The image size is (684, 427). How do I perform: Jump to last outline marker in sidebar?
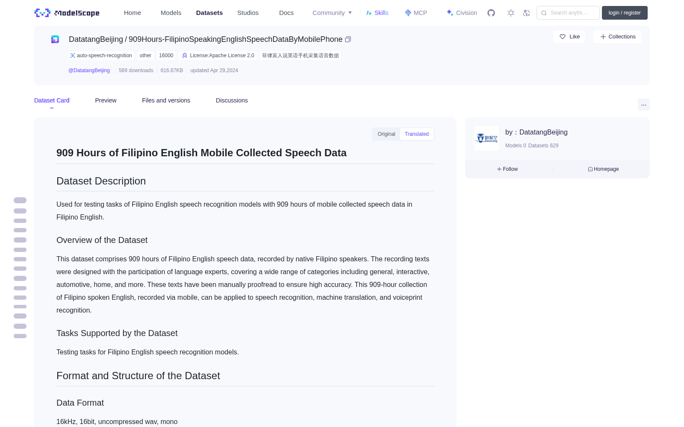pos(20,336)
